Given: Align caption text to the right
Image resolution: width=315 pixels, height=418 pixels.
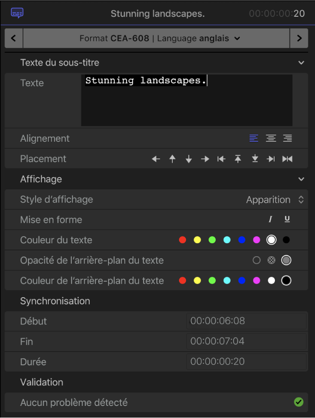Looking at the screenshot, I should click(287, 138).
